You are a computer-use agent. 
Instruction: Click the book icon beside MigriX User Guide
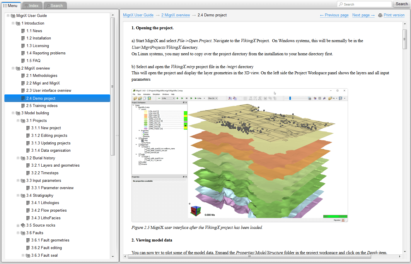coord(13,16)
